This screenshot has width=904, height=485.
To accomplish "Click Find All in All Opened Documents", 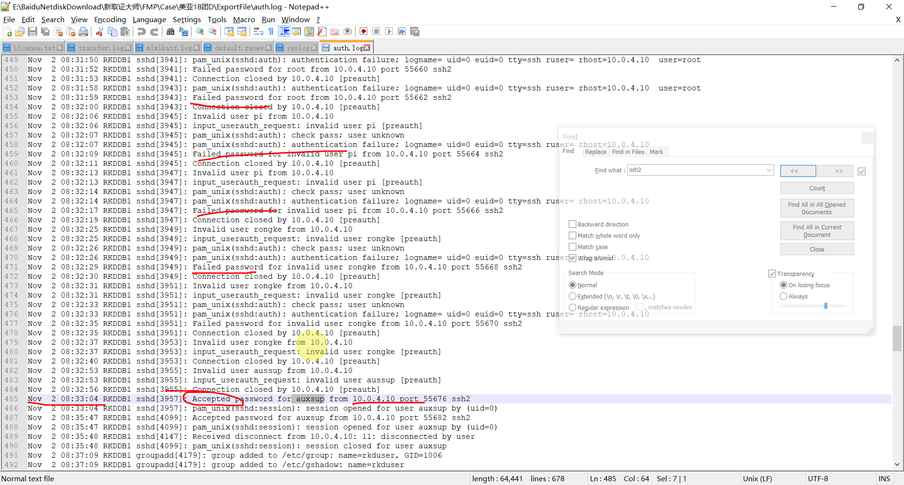I will (817, 208).
